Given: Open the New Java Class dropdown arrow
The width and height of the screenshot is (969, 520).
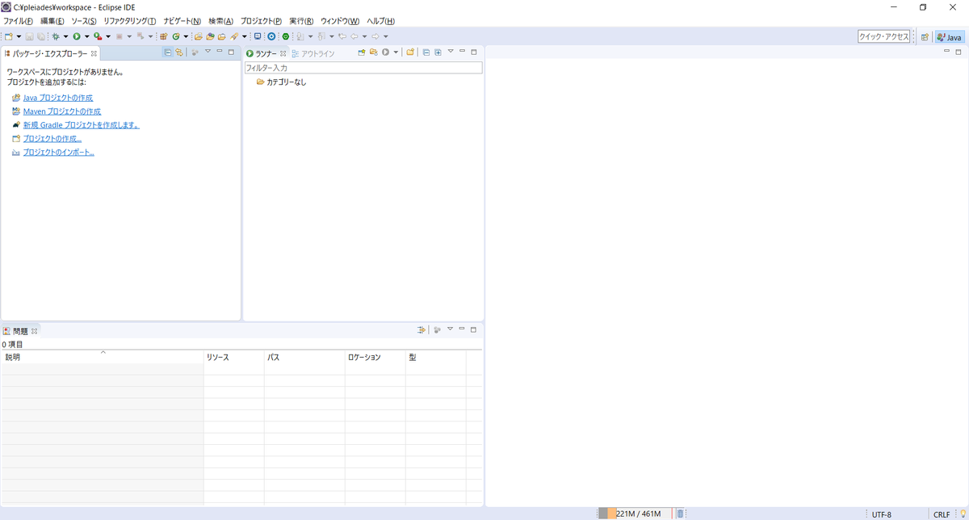Looking at the screenshot, I should 186,36.
